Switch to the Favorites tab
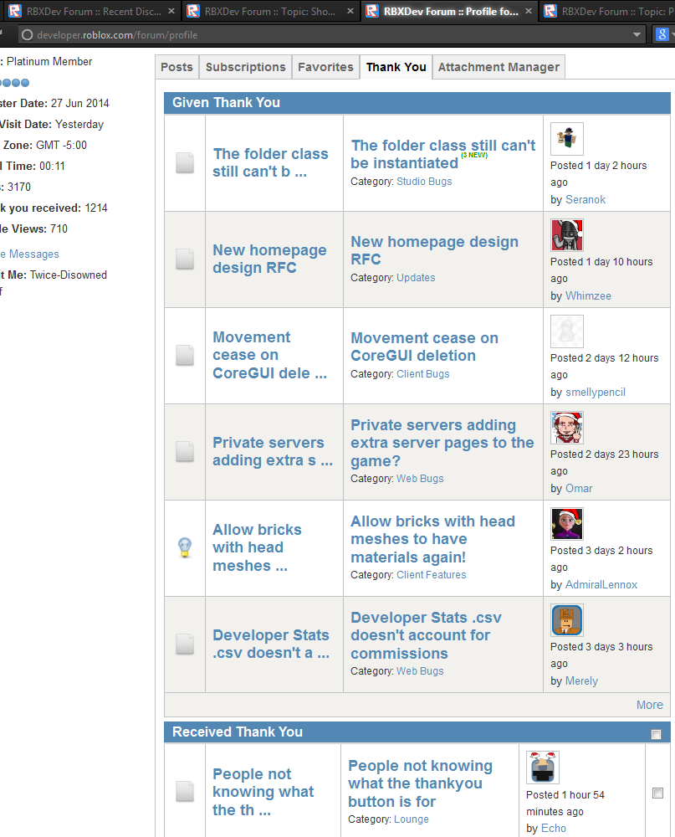Image resolution: width=675 pixels, height=837 pixels. [325, 67]
